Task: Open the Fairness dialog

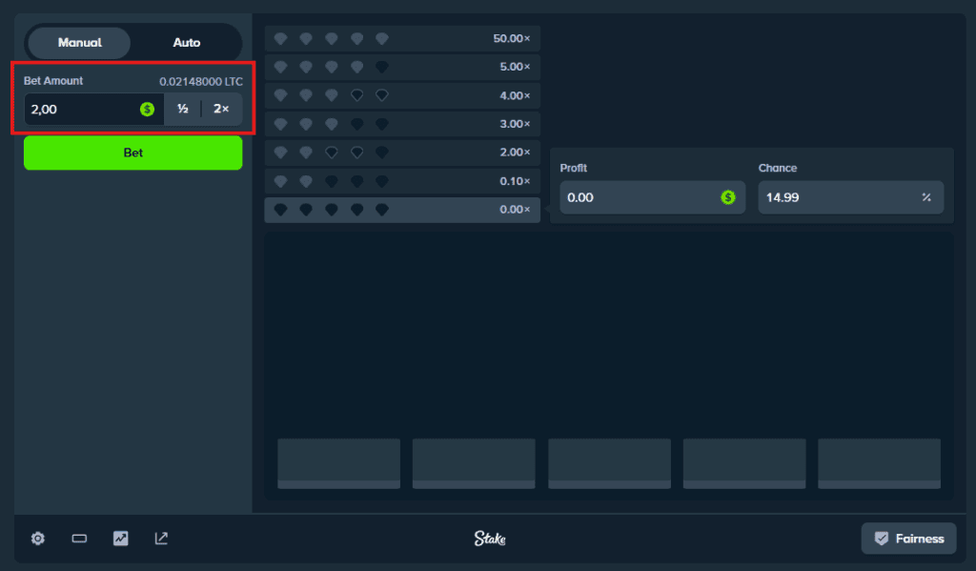Action: pyautogui.click(x=908, y=538)
